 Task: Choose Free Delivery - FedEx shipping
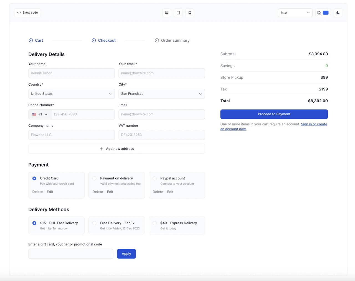tap(94, 223)
